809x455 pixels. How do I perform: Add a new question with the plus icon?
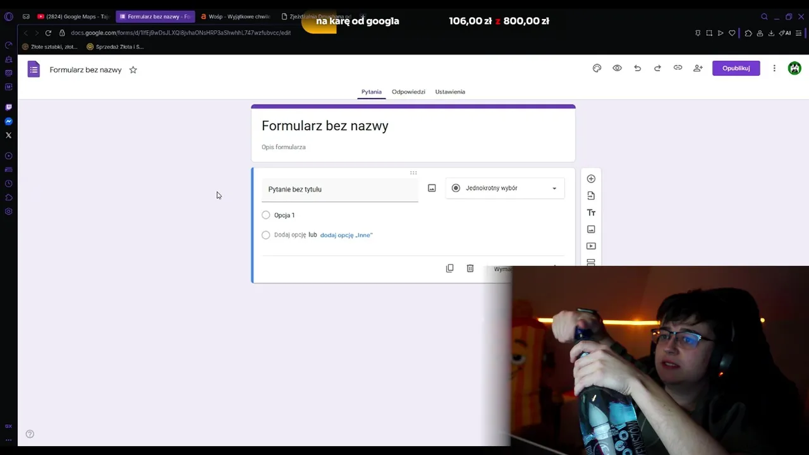pos(591,179)
